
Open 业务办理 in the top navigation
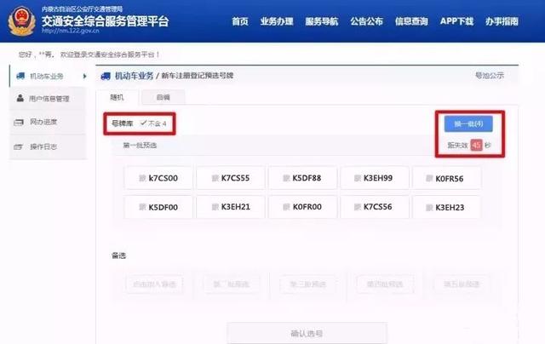(277, 21)
